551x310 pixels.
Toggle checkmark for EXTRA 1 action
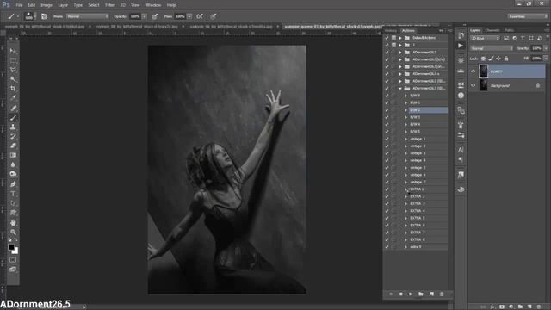click(387, 189)
